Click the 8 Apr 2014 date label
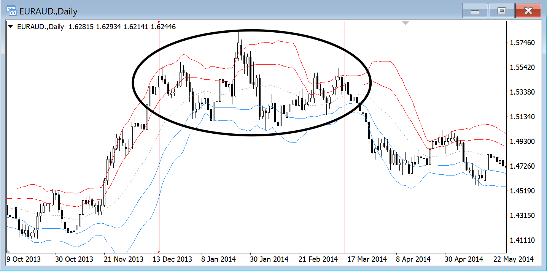 (x=413, y=259)
